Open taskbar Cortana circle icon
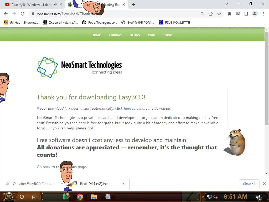The width and height of the screenshot is (269, 202). click(x=22, y=197)
